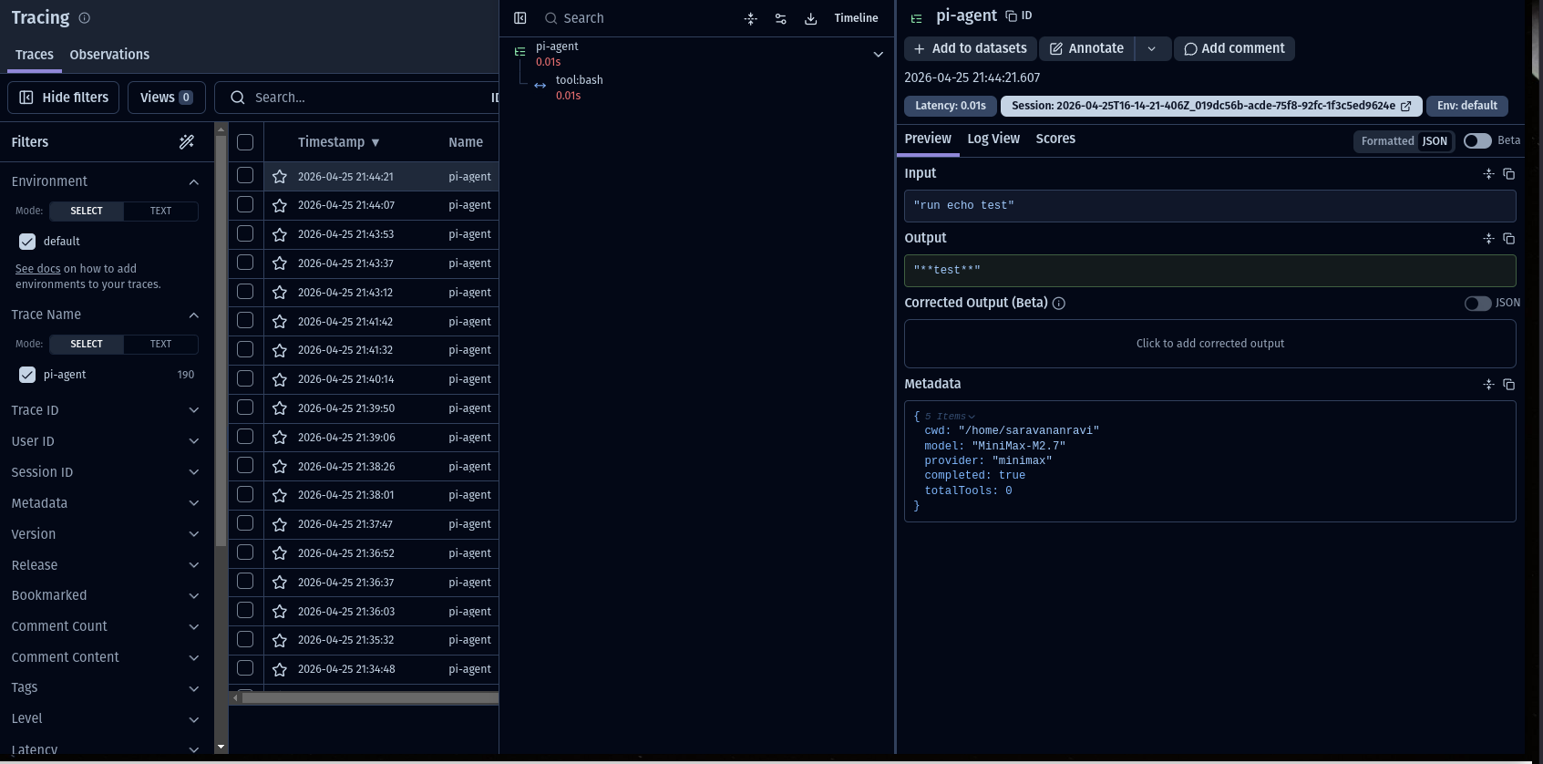The width and height of the screenshot is (1543, 764).
Task: Click the Hide filters button
Action: pyautogui.click(x=64, y=98)
